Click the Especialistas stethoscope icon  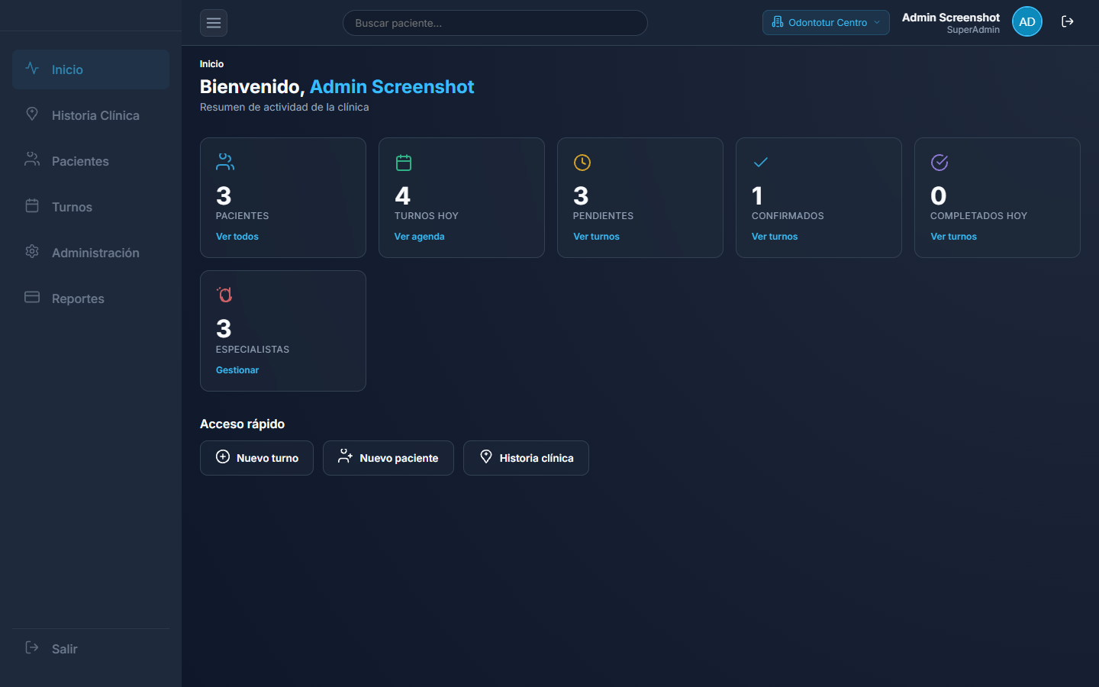click(224, 295)
